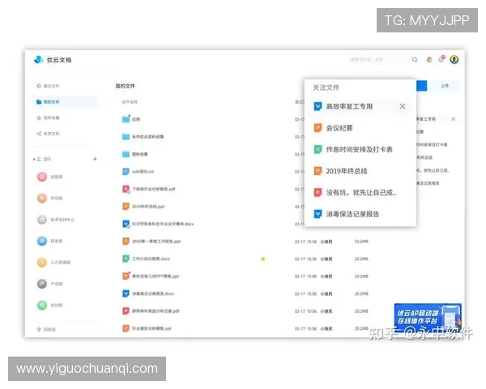Open the 优云APP mobile banner

(x=428, y=317)
